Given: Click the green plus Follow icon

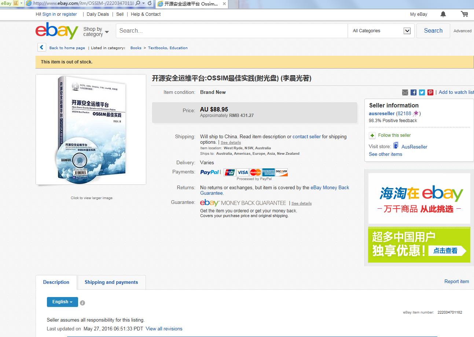Looking at the screenshot, I should 372,135.
